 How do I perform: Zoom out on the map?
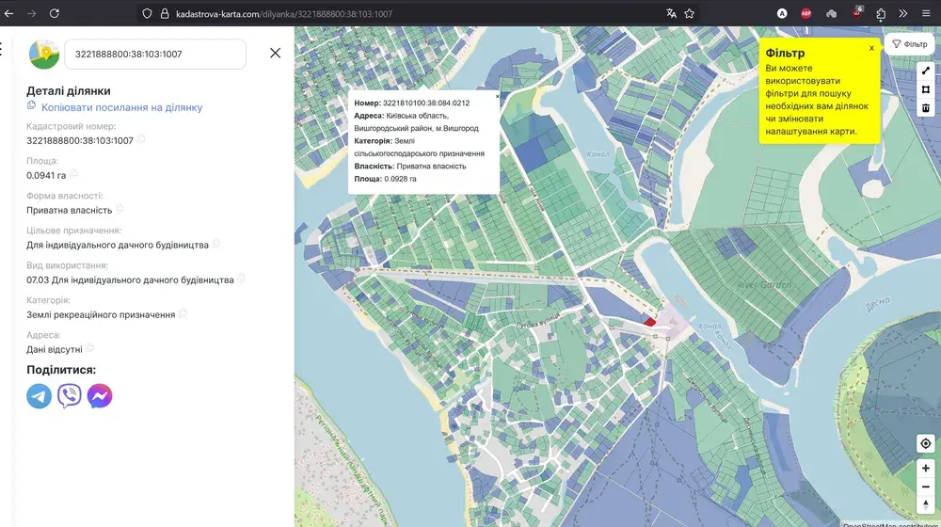pyautogui.click(x=926, y=486)
